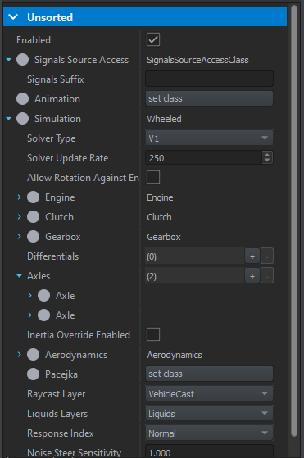304x458 pixels.
Task: Expand the Clutch property row
Action: pyautogui.click(x=20, y=217)
